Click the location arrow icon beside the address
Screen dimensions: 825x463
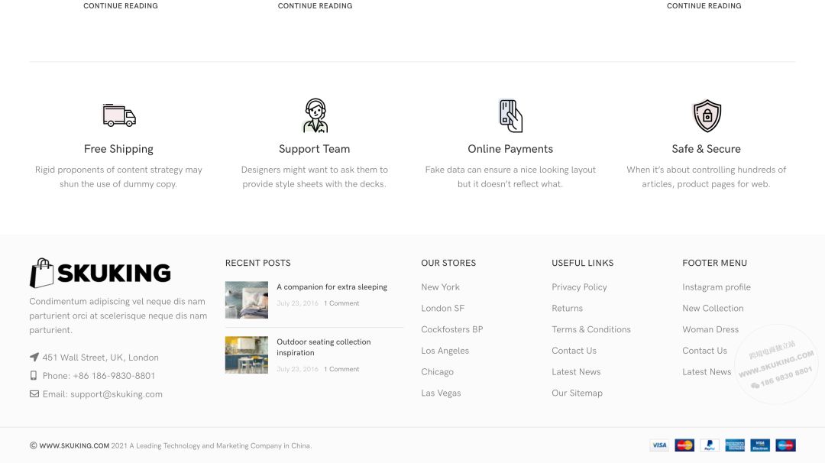[34, 358]
